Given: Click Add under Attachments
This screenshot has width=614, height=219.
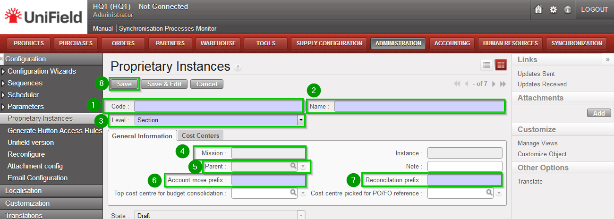Looking at the screenshot, I should pos(598,113).
